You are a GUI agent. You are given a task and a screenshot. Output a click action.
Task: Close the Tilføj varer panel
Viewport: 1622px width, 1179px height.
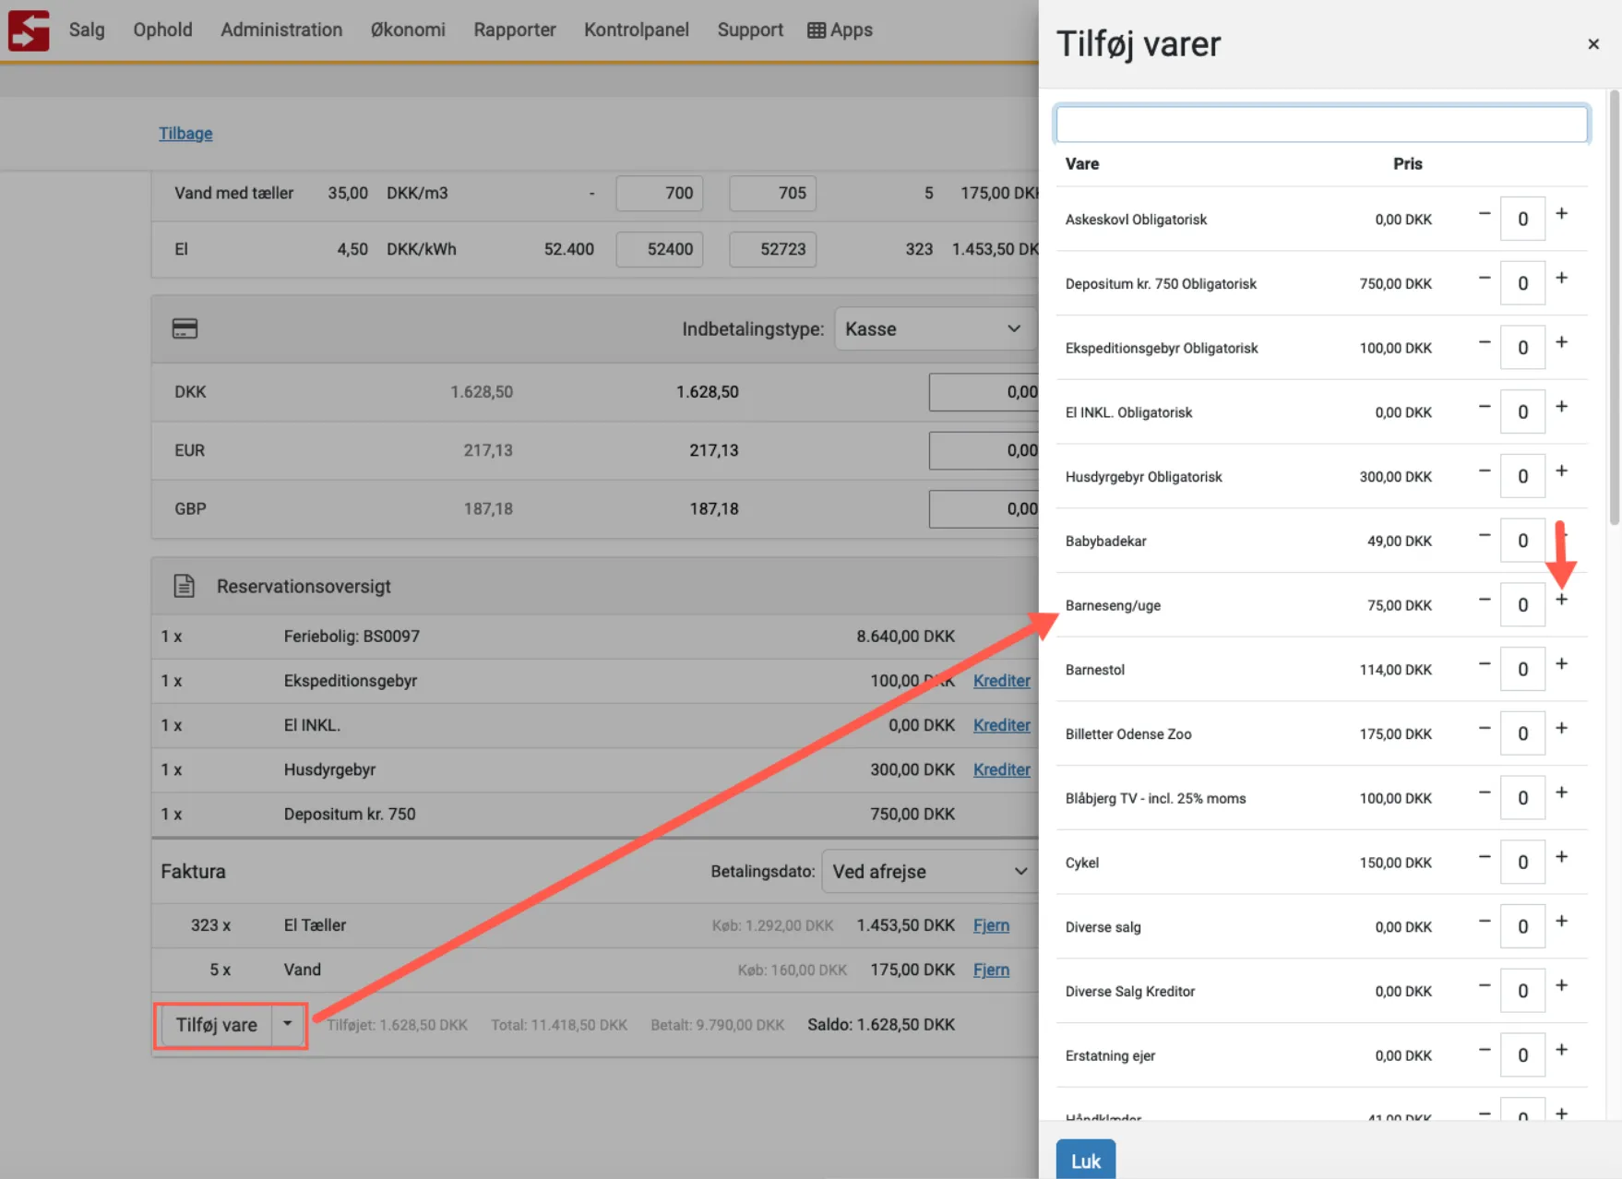click(1592, 44)
